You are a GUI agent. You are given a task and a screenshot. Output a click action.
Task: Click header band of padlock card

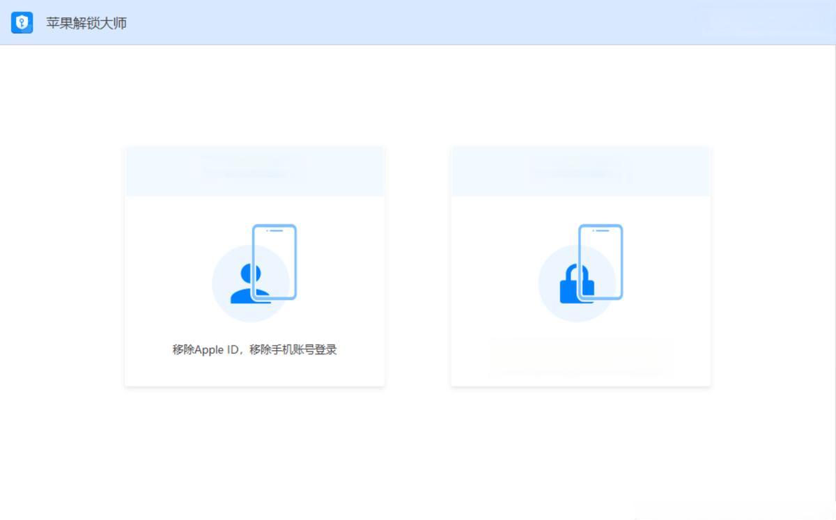[580, 171]
